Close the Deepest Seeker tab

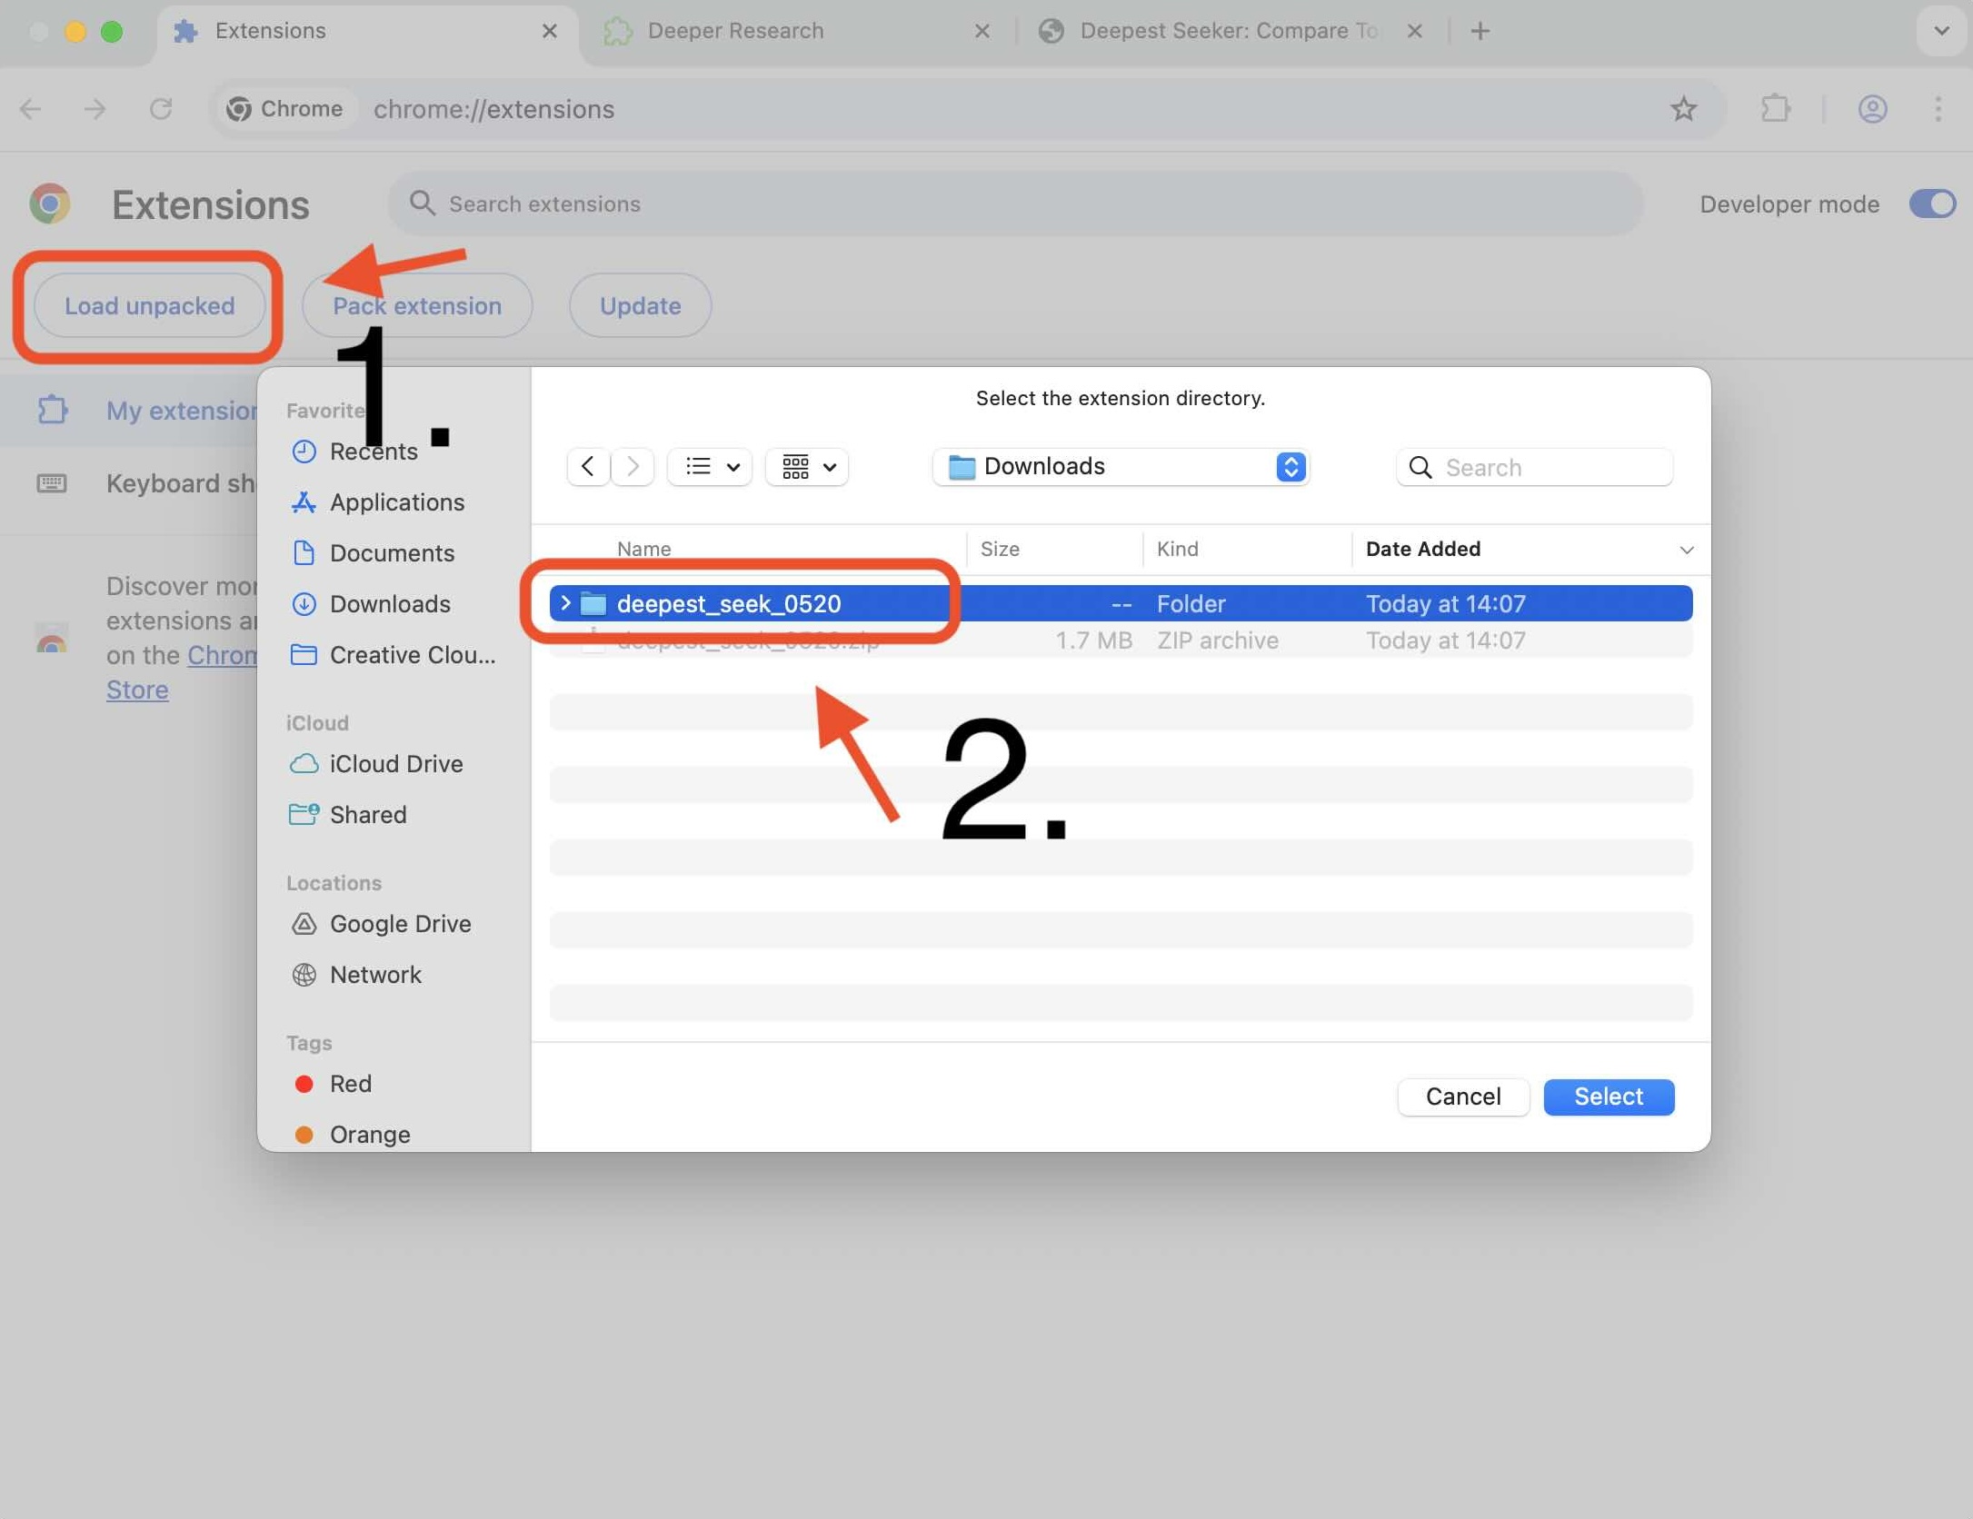pyautogui.click(x=1414, y=32)
